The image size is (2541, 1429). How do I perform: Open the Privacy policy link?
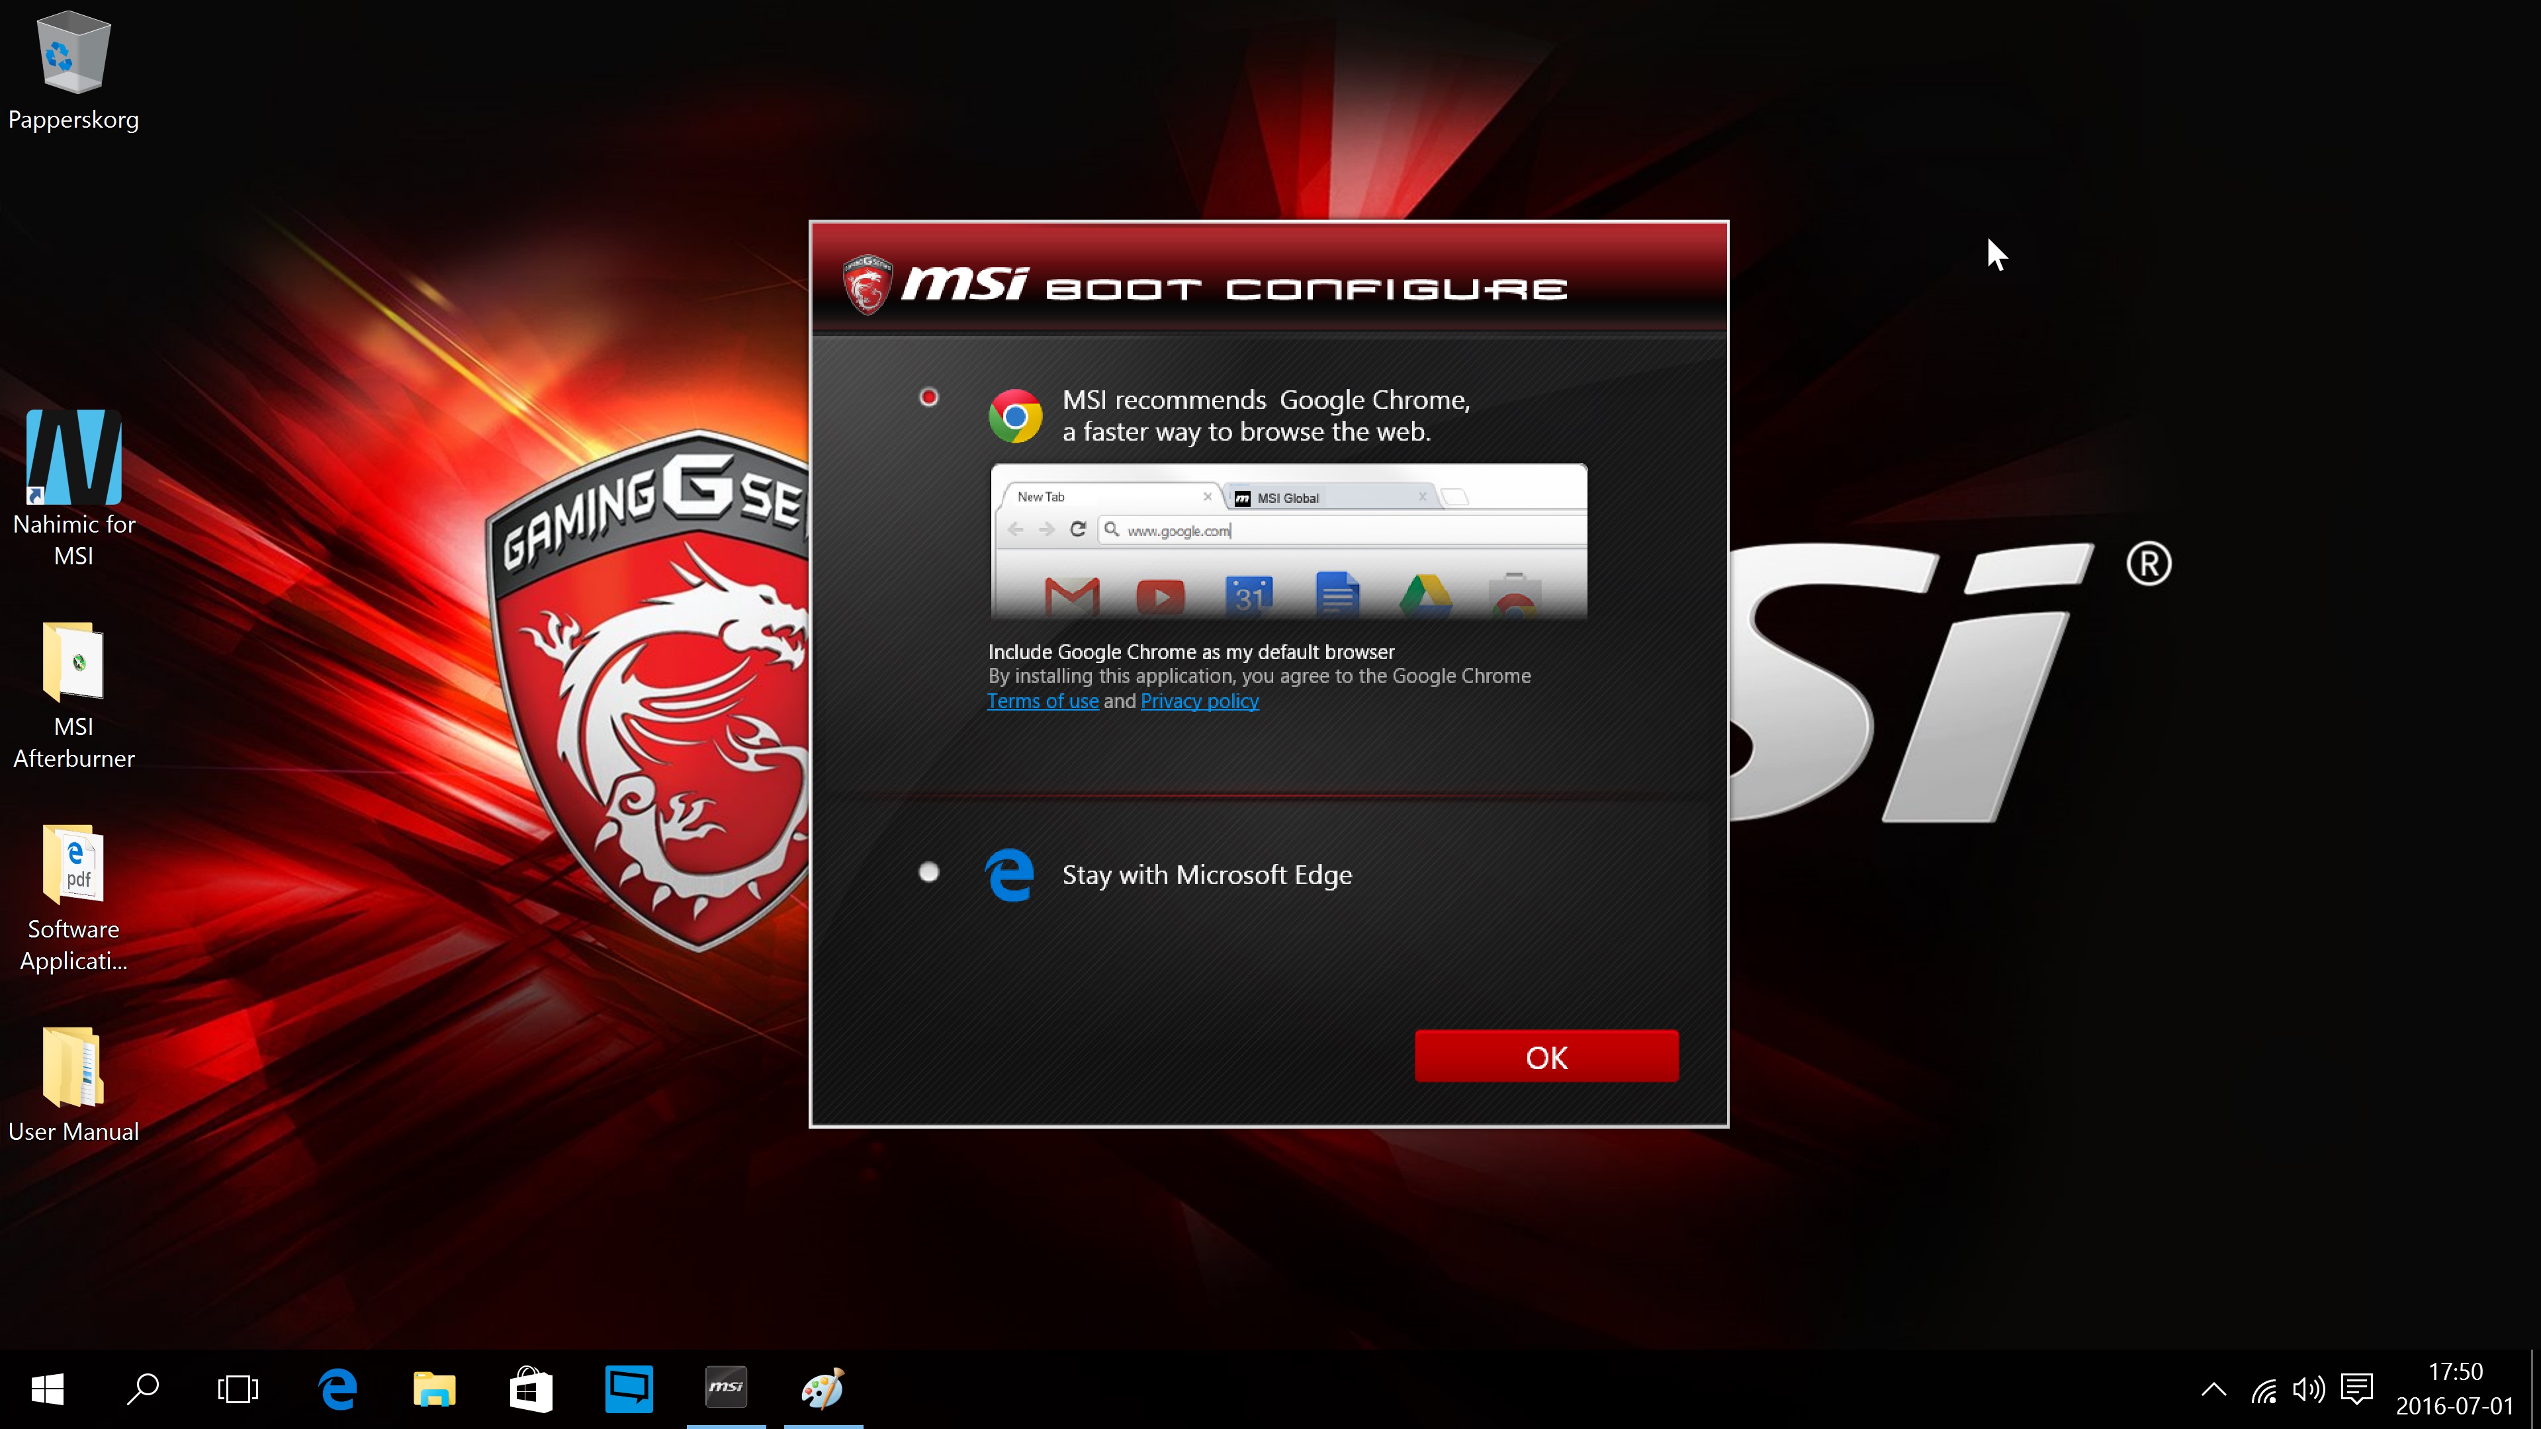(x=1198, y=701)
